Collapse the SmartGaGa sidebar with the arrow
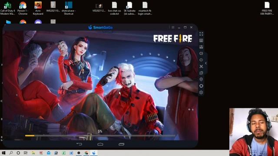The width and height of the screenshot is (278, 156). click(x=206, y=63)
